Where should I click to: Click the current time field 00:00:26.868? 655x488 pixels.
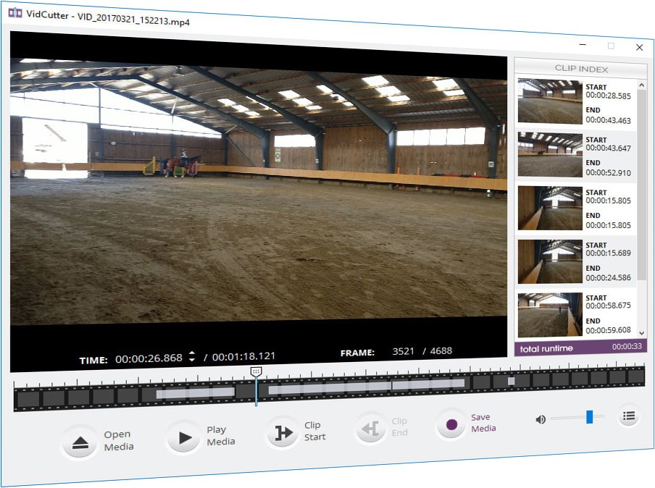pyautogui.click(x=149, y=358)
